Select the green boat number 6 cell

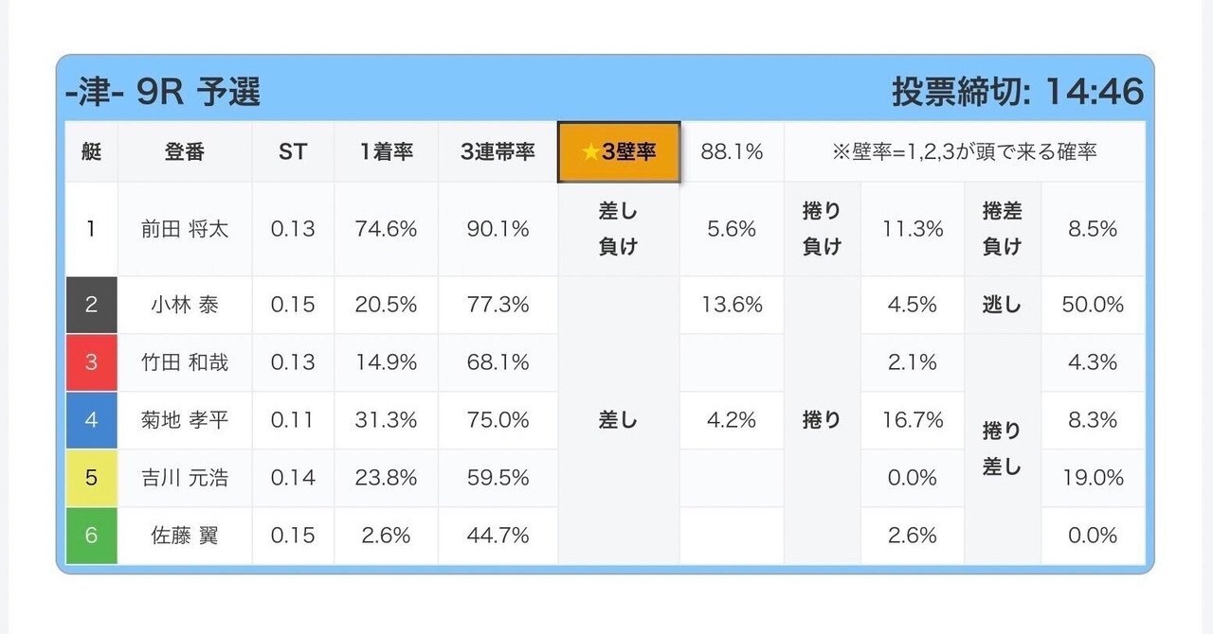pos(91,536)
